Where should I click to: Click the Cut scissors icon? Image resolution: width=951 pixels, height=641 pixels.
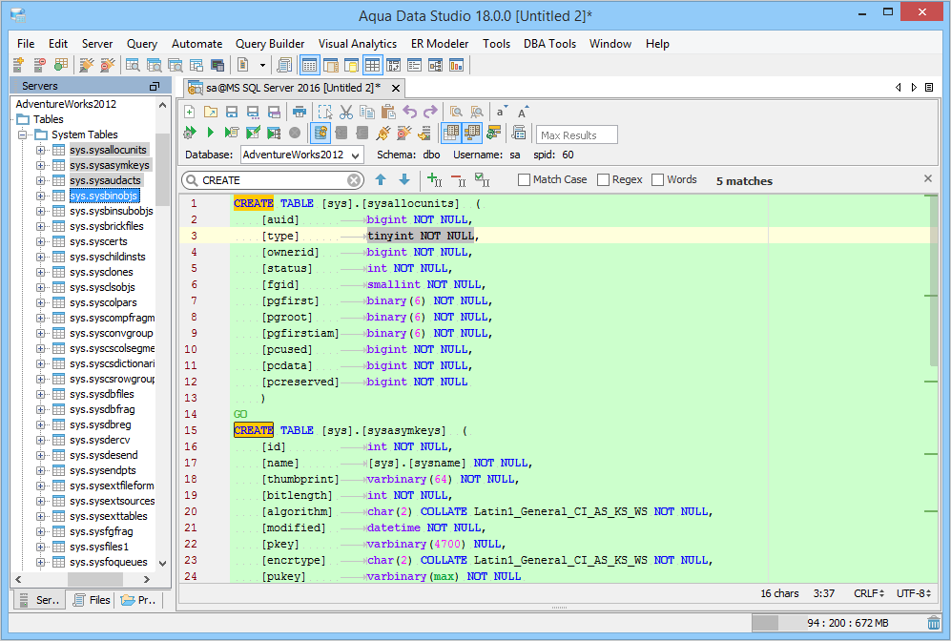(346, 112)
